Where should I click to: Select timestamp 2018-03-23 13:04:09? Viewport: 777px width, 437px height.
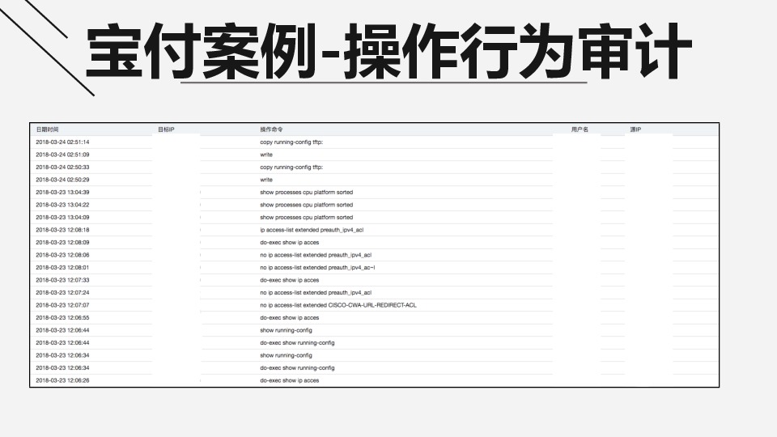point(62,218)
